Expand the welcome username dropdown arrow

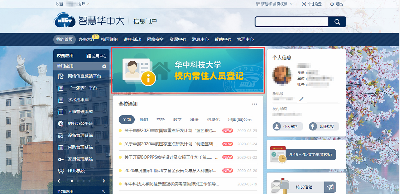coord(88,4)
